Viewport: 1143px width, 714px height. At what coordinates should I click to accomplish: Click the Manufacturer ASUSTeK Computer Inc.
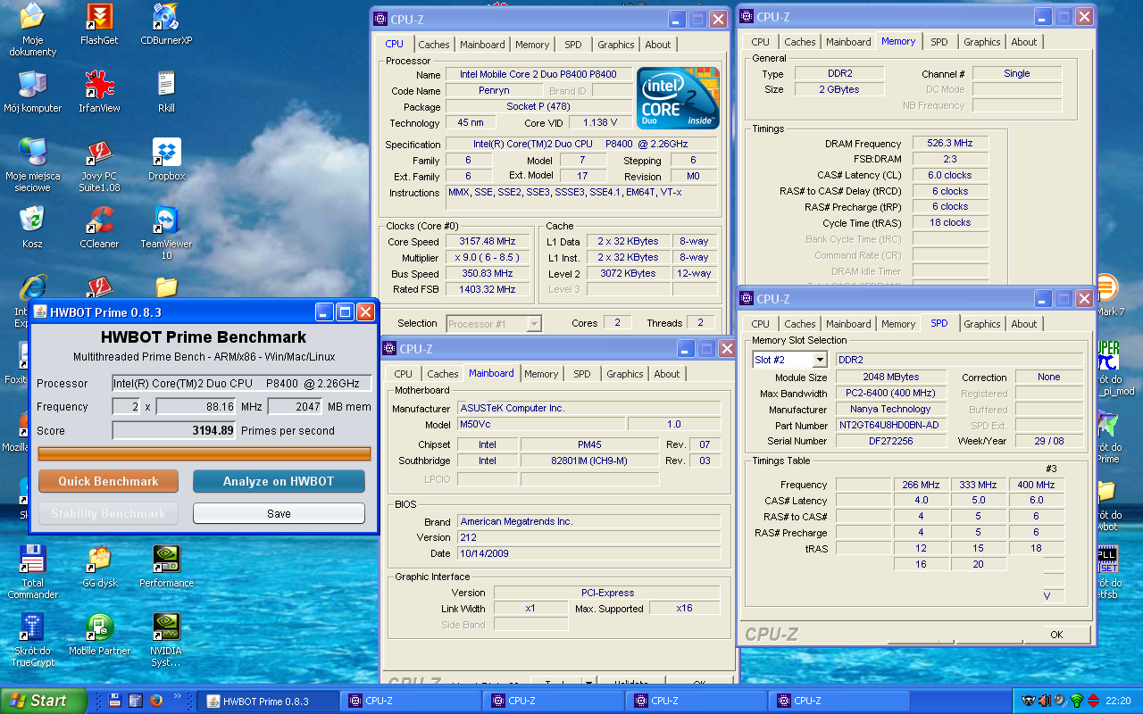point(589,408)
